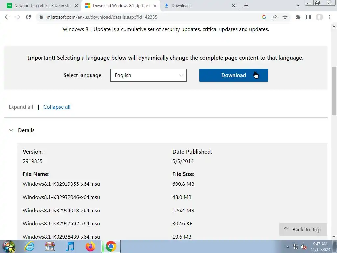Close the Newport Cigarettes tab
Image resolution: width=337 pixels, height=253 pixels.
[x=76, y=6]
